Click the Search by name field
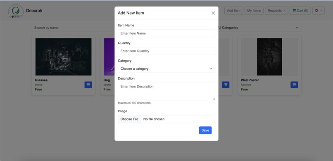This screenshot has width=333, height=161. 73,28
